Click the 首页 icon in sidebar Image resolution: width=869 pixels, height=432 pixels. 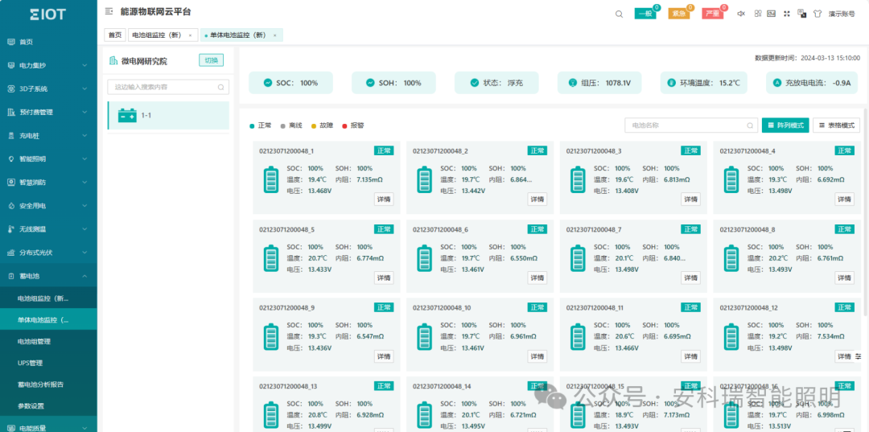click(x=11, y=42)
